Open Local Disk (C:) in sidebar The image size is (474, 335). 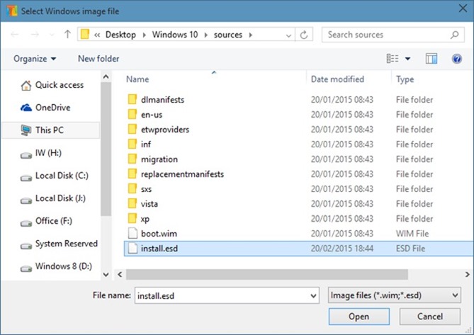pyautogui.click(x=62, y=176)
